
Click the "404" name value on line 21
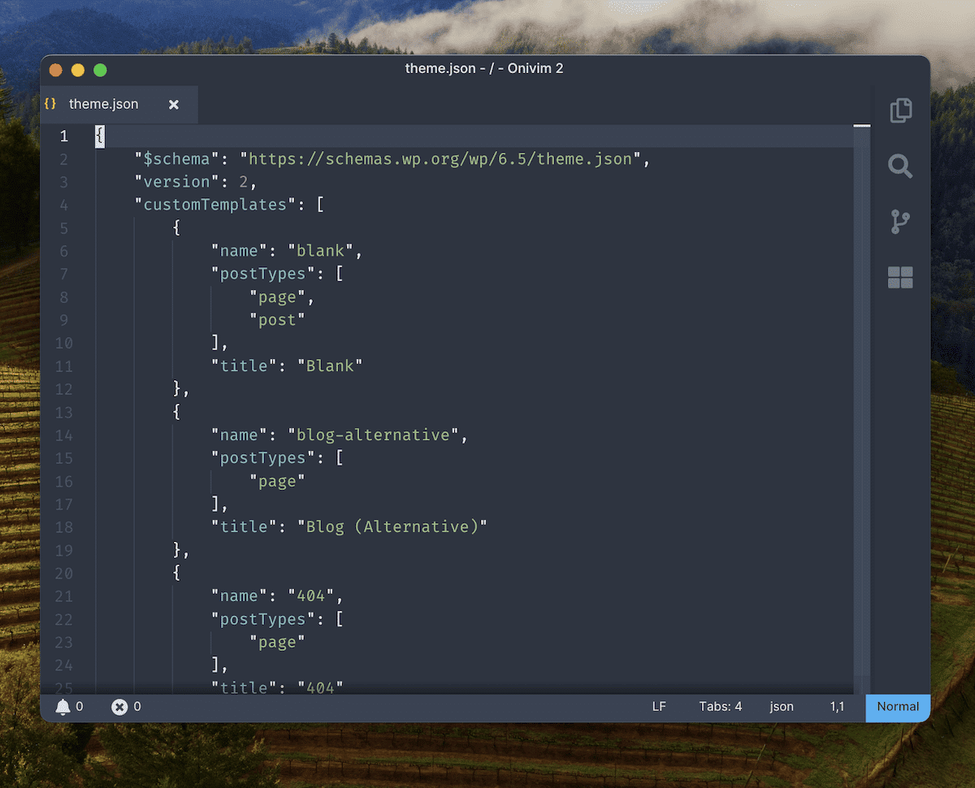click(312, 595)
